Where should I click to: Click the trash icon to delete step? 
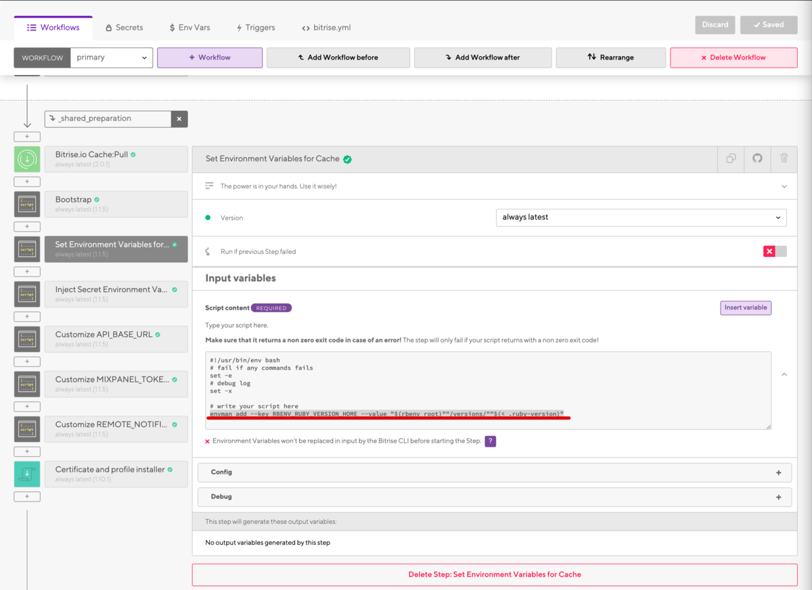click(784, 159)
